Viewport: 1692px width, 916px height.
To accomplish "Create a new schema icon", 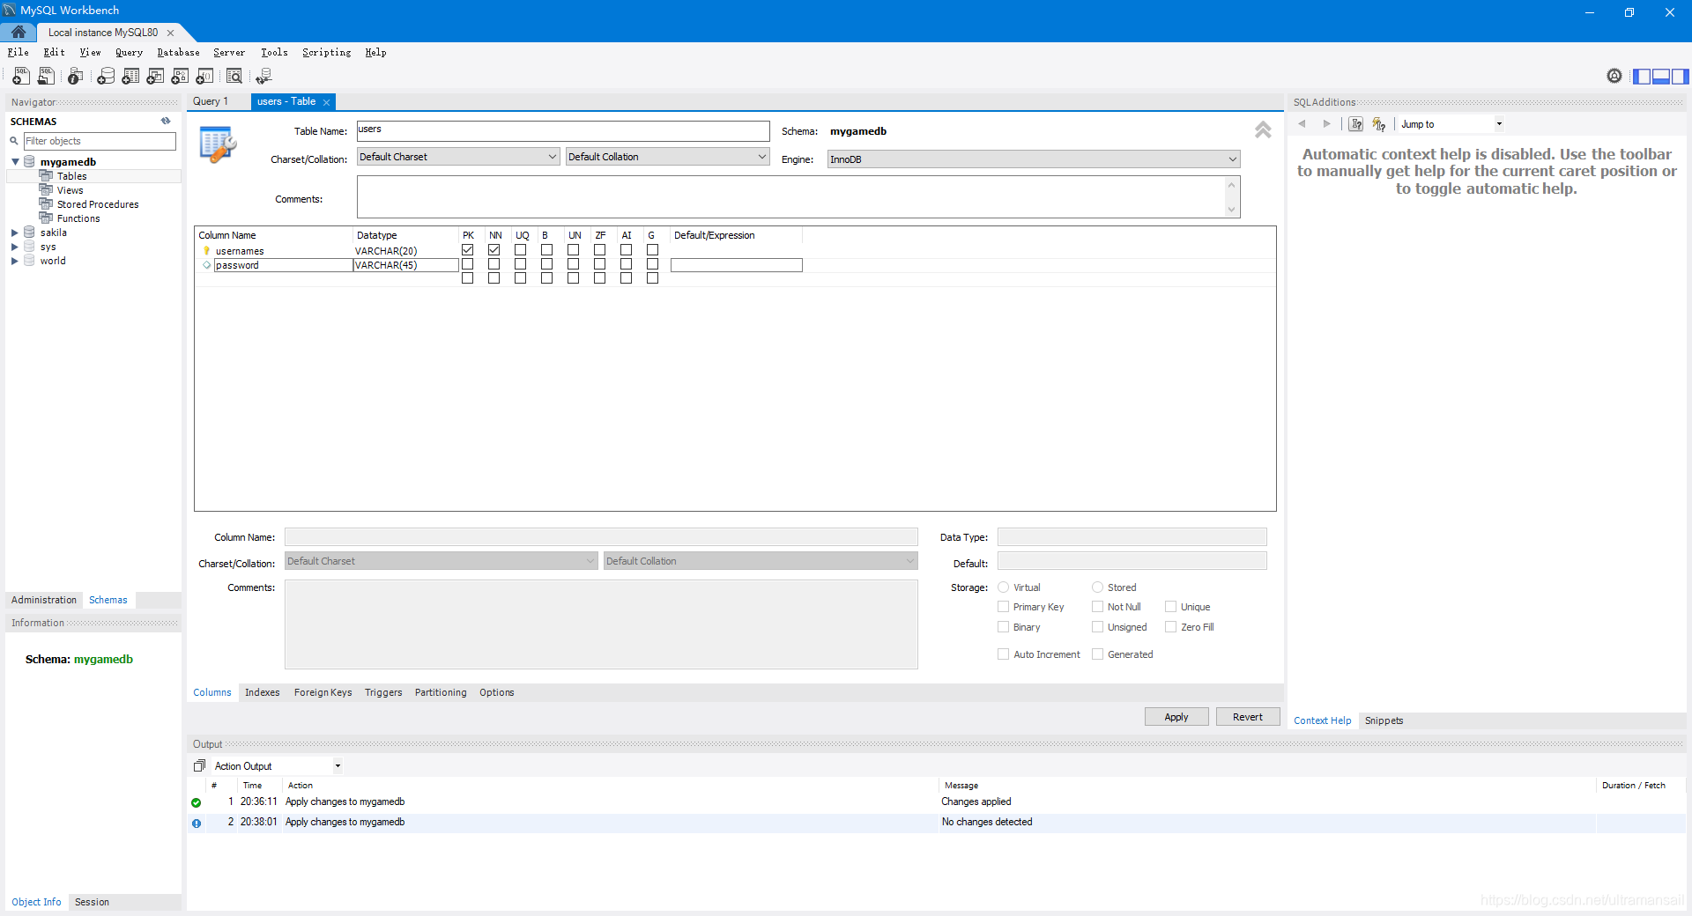I will [106, 77].
